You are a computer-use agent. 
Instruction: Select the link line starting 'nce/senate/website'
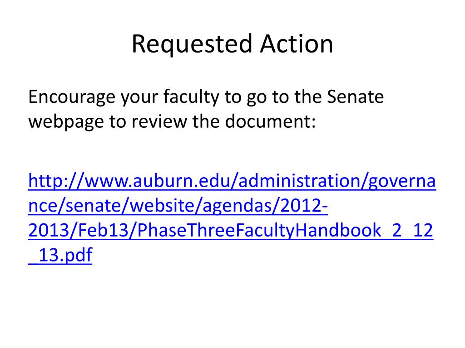pos(178,205)
